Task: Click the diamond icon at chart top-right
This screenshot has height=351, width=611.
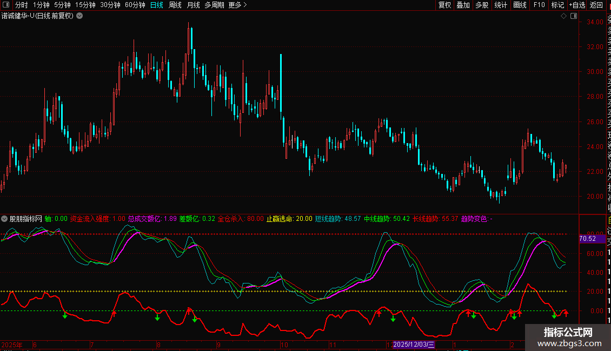Action: click(x=563, y=16)
